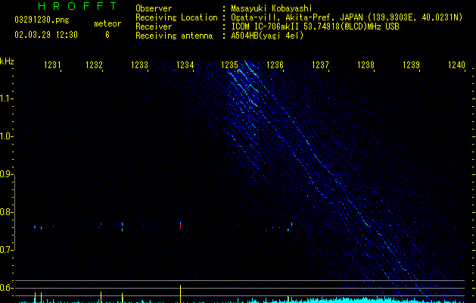Click the 0.8 kHz frequency label
Image resolution: width=476 pixels, height=303 pixels.
point(6,212)
